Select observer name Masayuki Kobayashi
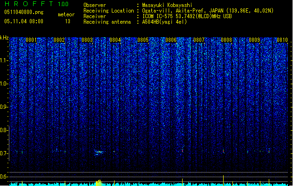 167,5
